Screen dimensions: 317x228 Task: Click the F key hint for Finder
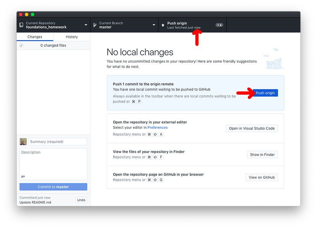[161, 157]
